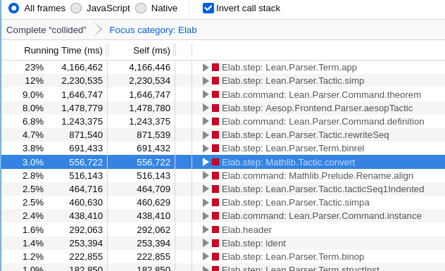445x271 pixels.
Task: Click red category square of Elab.step: ident
Action: tap(215, 243)
